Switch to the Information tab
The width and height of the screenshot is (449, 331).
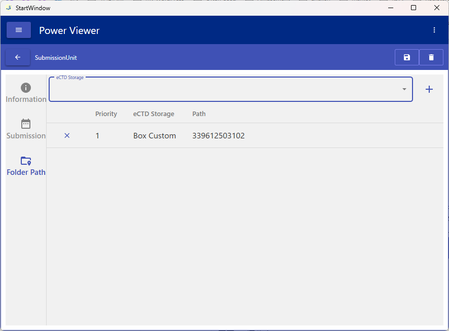point(26,93)
